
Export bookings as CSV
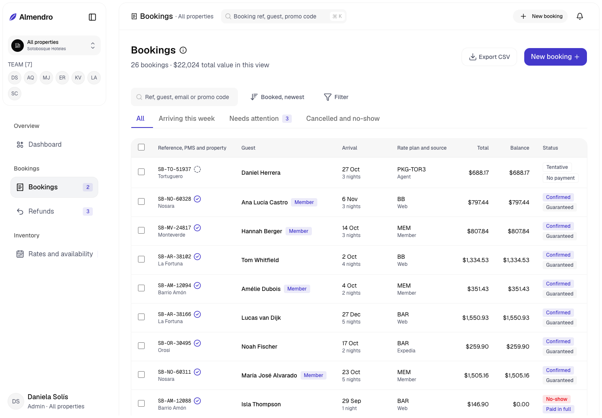tap(489, 57)
